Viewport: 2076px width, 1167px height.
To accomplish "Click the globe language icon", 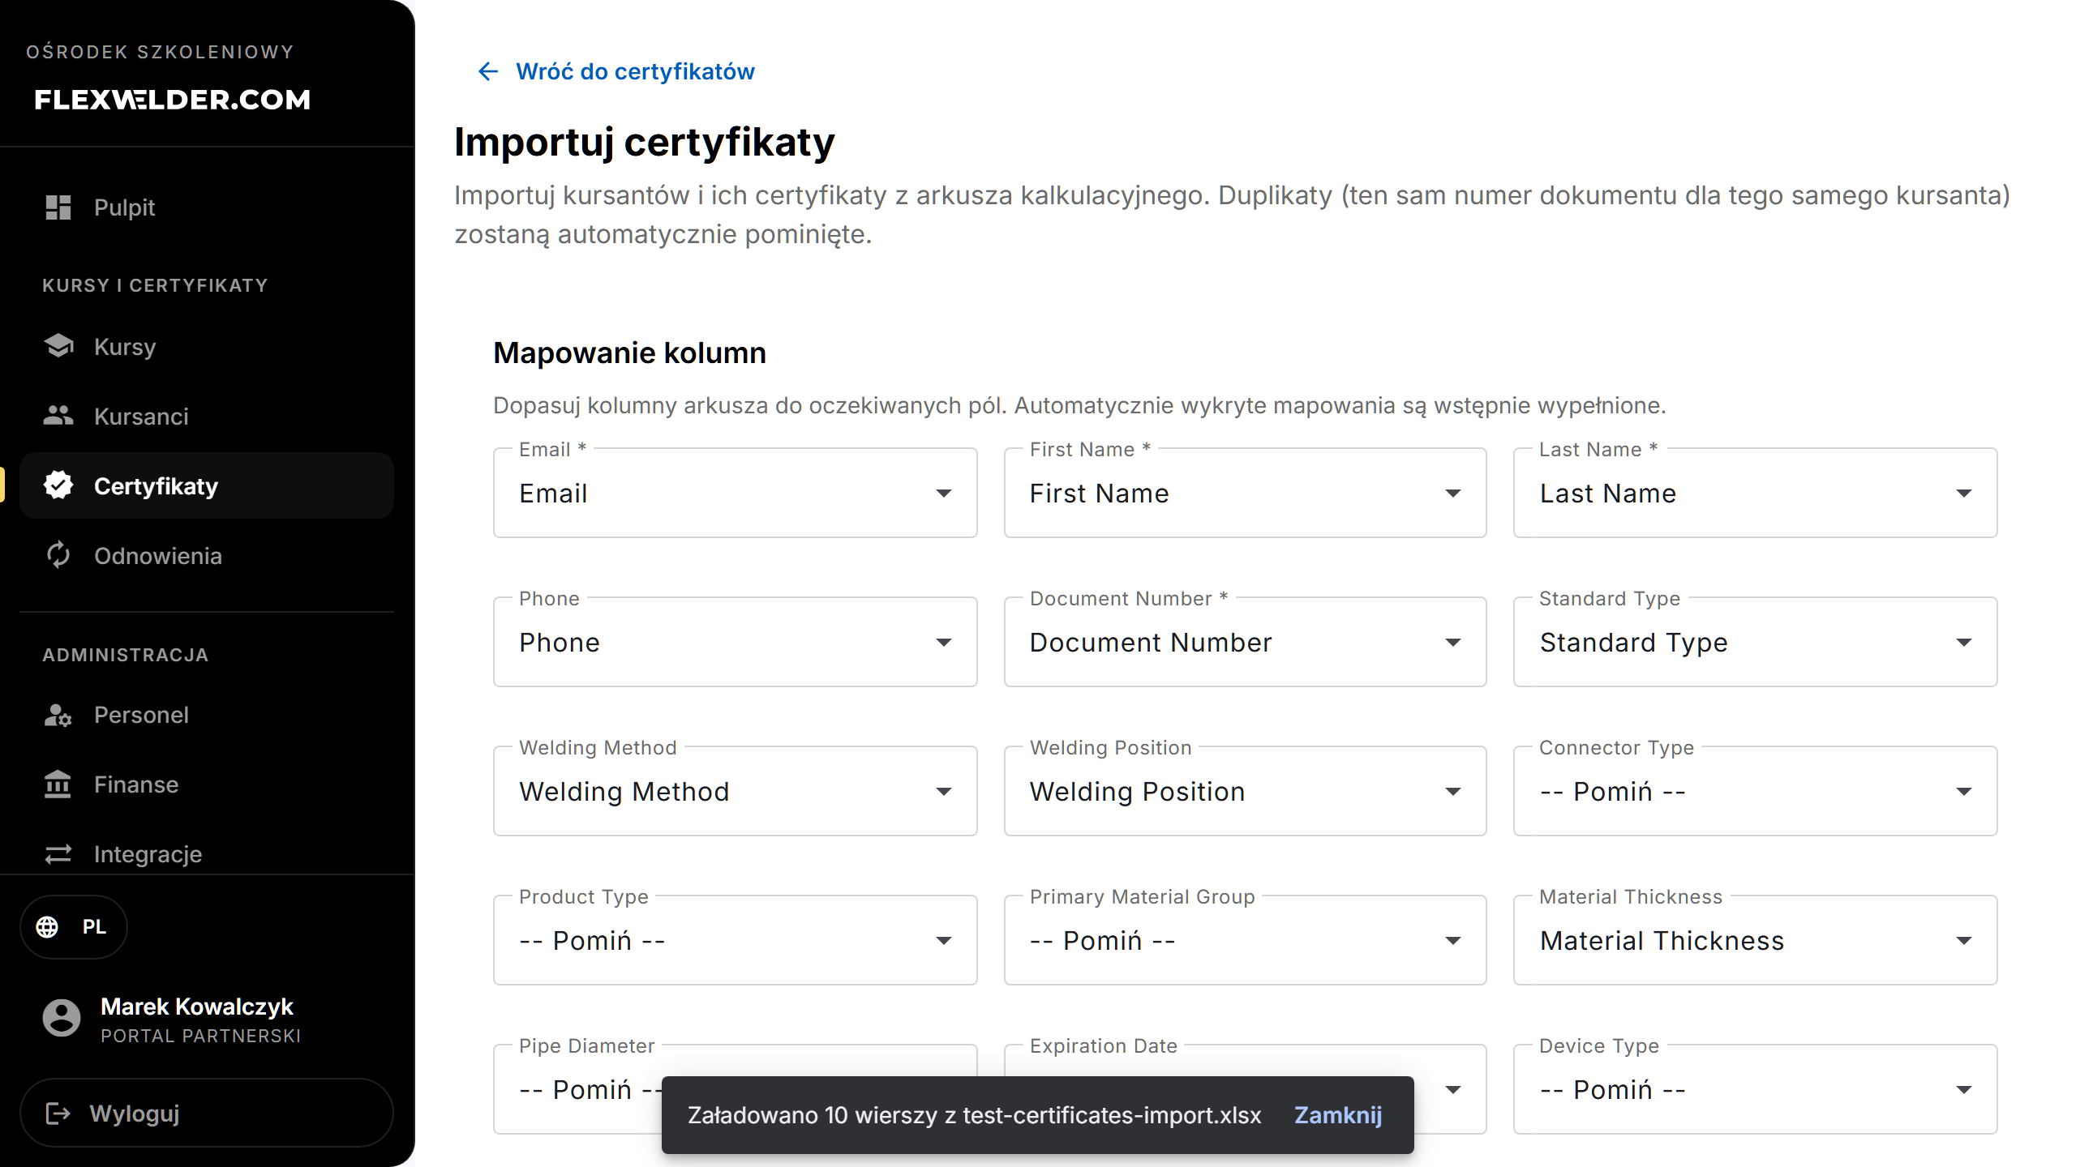I will tap(47, 926).
